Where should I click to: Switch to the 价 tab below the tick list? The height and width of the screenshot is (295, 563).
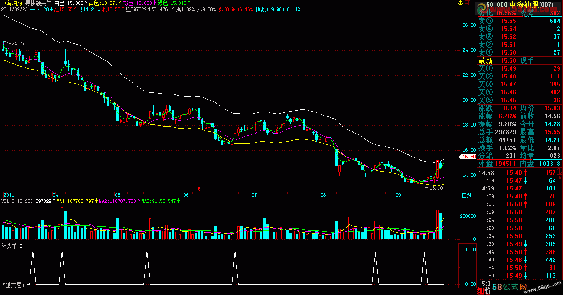click(488, 291)
